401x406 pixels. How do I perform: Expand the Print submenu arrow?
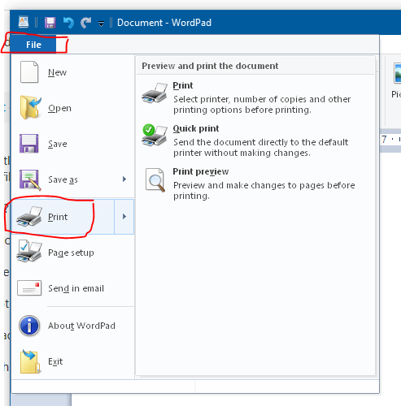pos(124,217)
